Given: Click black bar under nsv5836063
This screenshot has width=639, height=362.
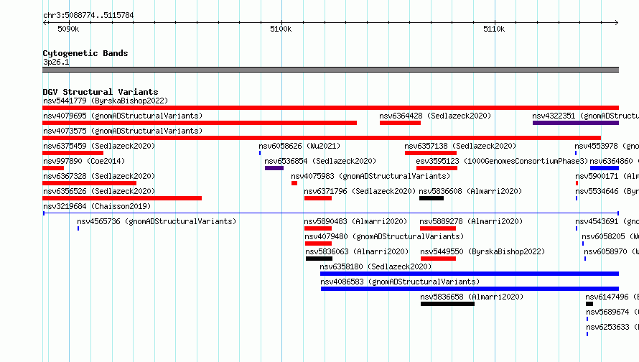Looking at the screenshot, I should pyautogui.click(x=319, y=259).
